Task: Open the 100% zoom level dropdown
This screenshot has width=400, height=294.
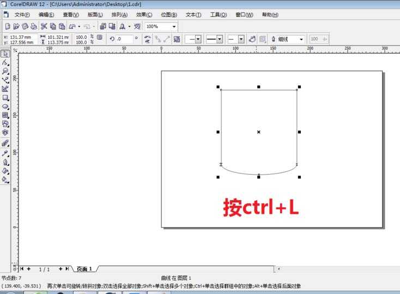Action: click(x=174, y=26)
